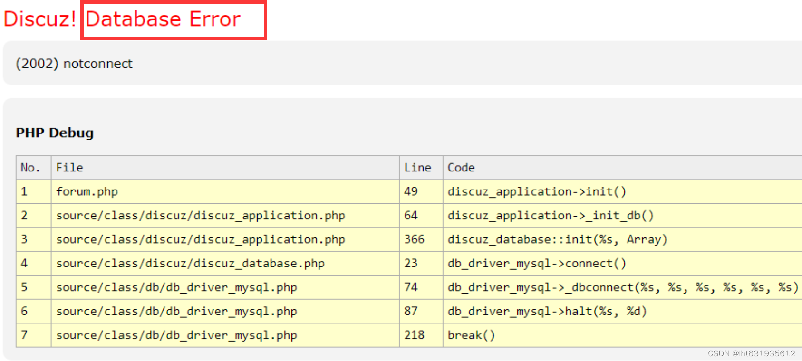Select the forum.php file cell

pyautogui.click(x=225, y=191)
